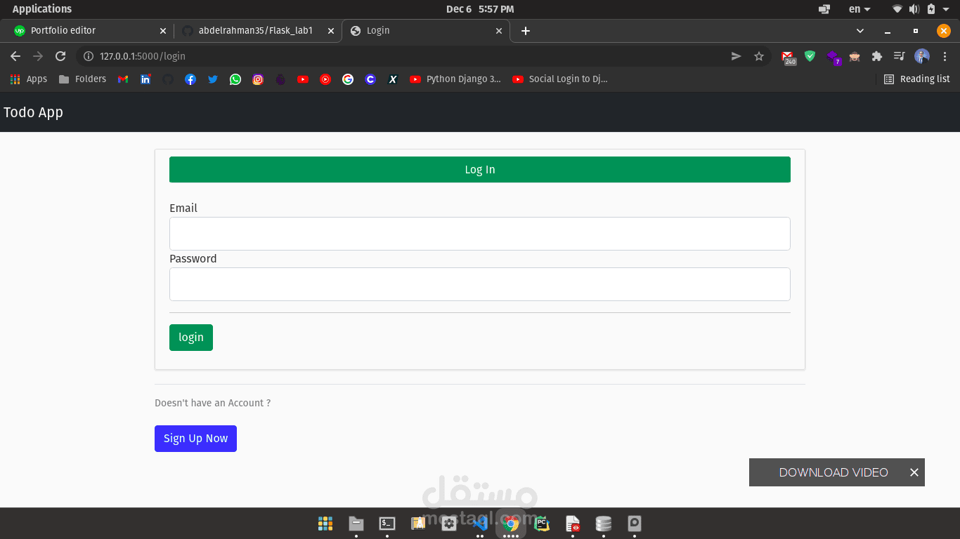This screenshot has height=539, width=960.
Task: Open the Applications menu
Action: click(x=42, y=8)
